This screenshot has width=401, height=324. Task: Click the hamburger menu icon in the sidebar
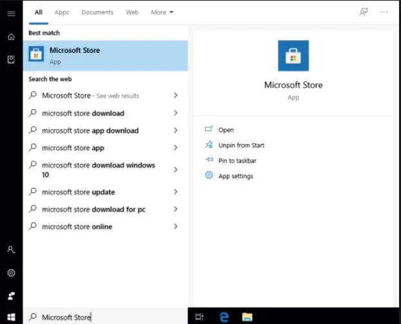click(x=11, y=14)
